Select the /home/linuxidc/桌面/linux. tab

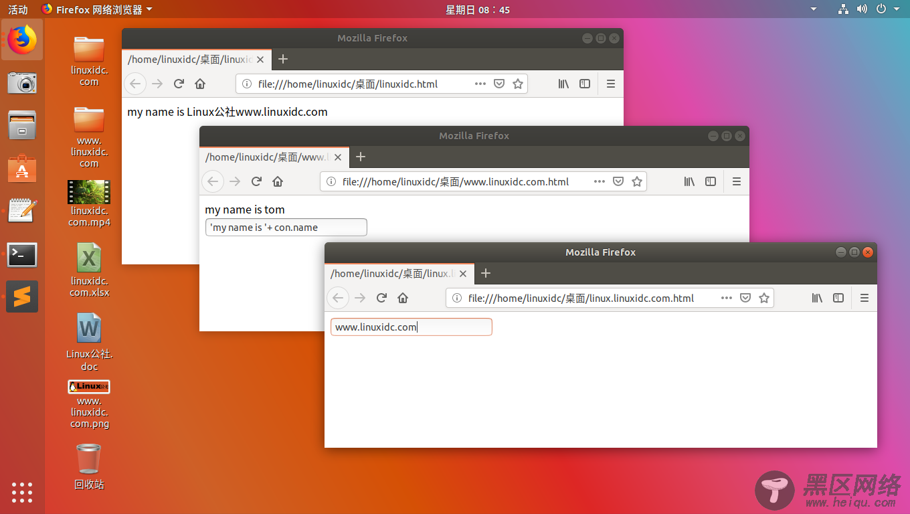pos(399,273)
